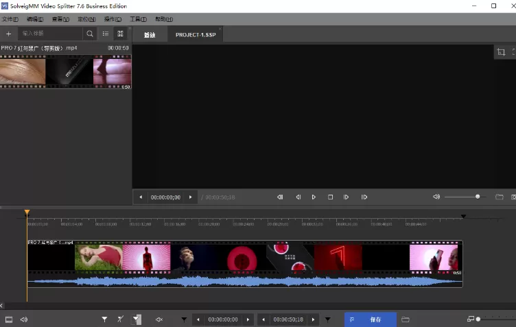Click the orange timeline playhead marker
The image size is (516, 327).
(x=27, y=213)
